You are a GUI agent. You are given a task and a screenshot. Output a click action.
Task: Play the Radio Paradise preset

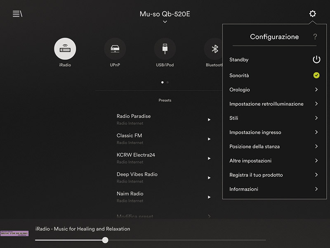pos(209,119)
